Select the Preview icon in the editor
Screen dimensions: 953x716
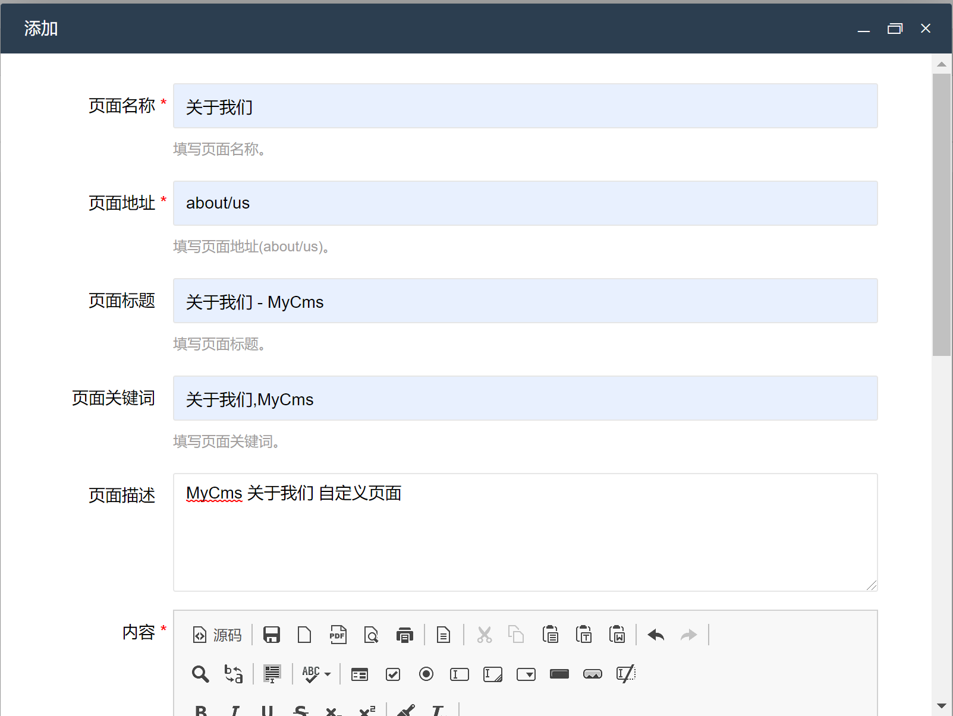coord(371,635)
